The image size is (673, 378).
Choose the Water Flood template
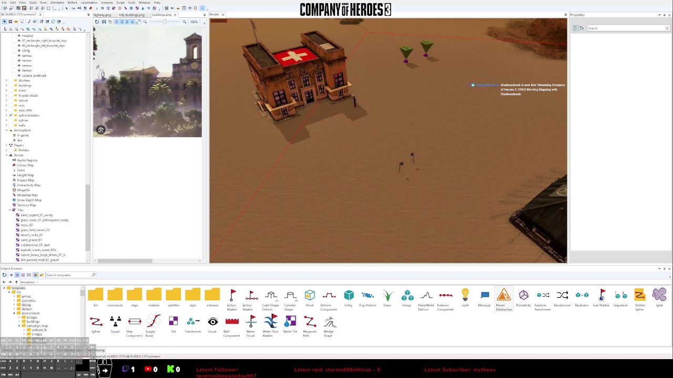coord(251,321)
